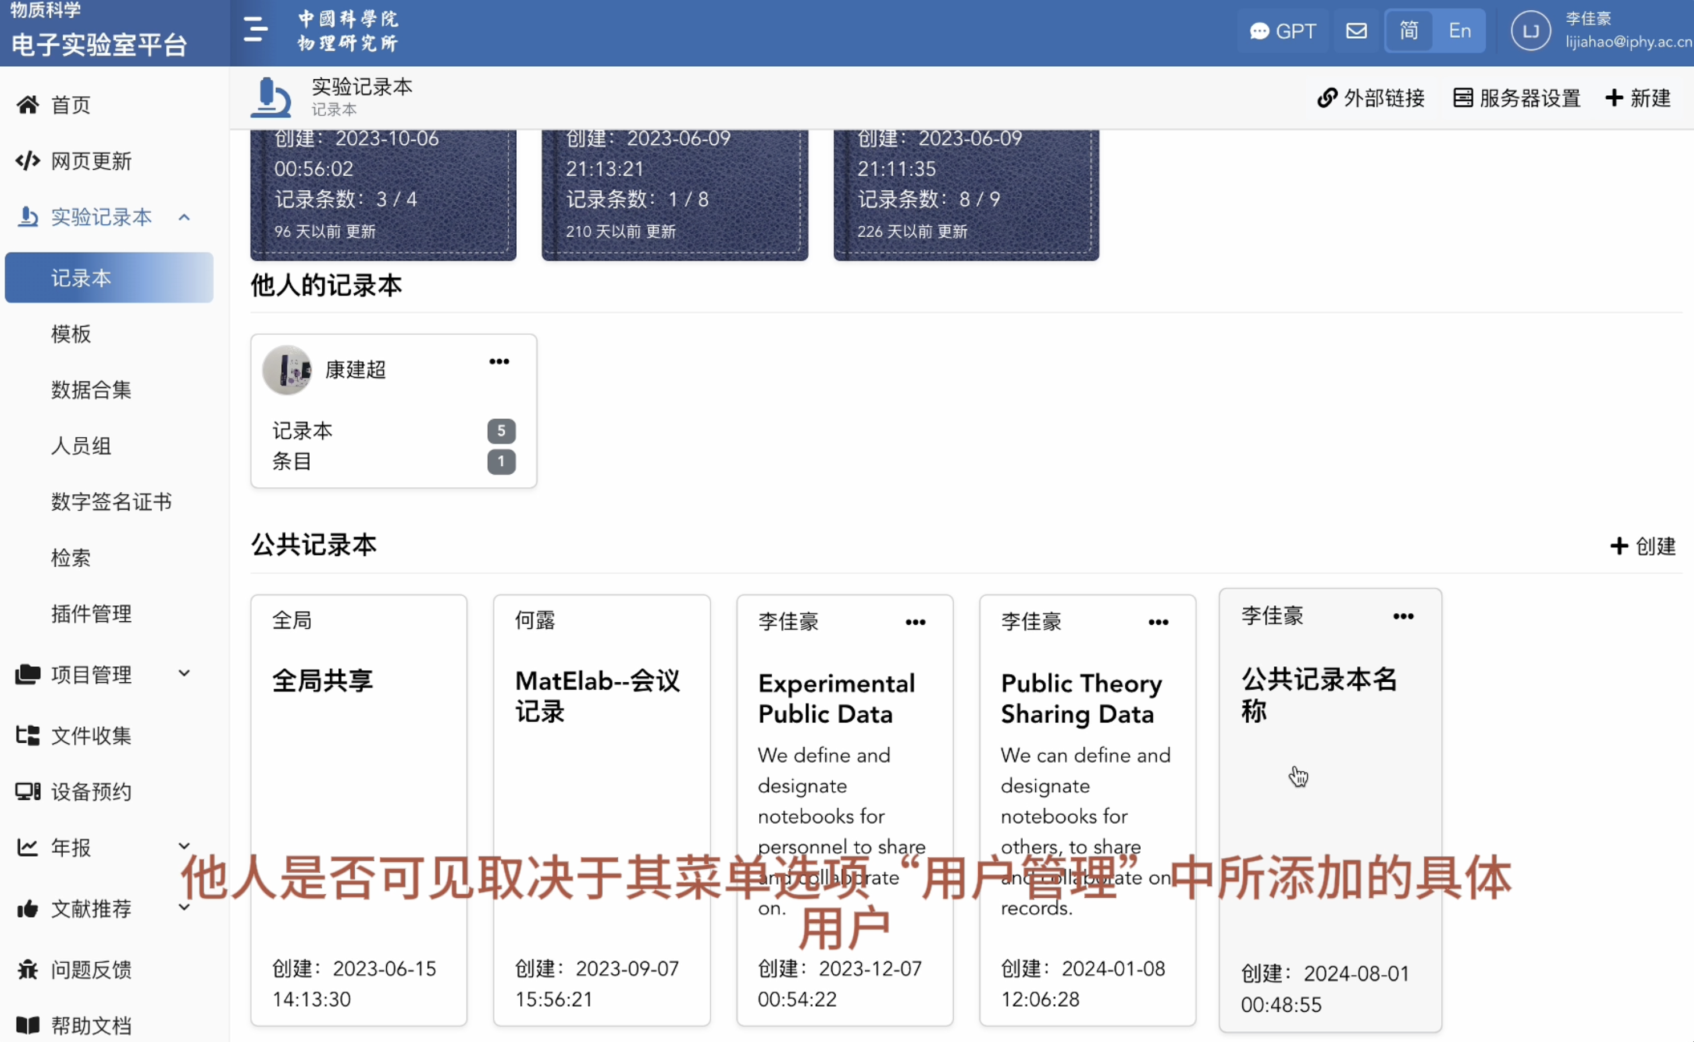Open the mail envelope icon
Viewport: 1694px width, 1042px height.
(1356, 31)
